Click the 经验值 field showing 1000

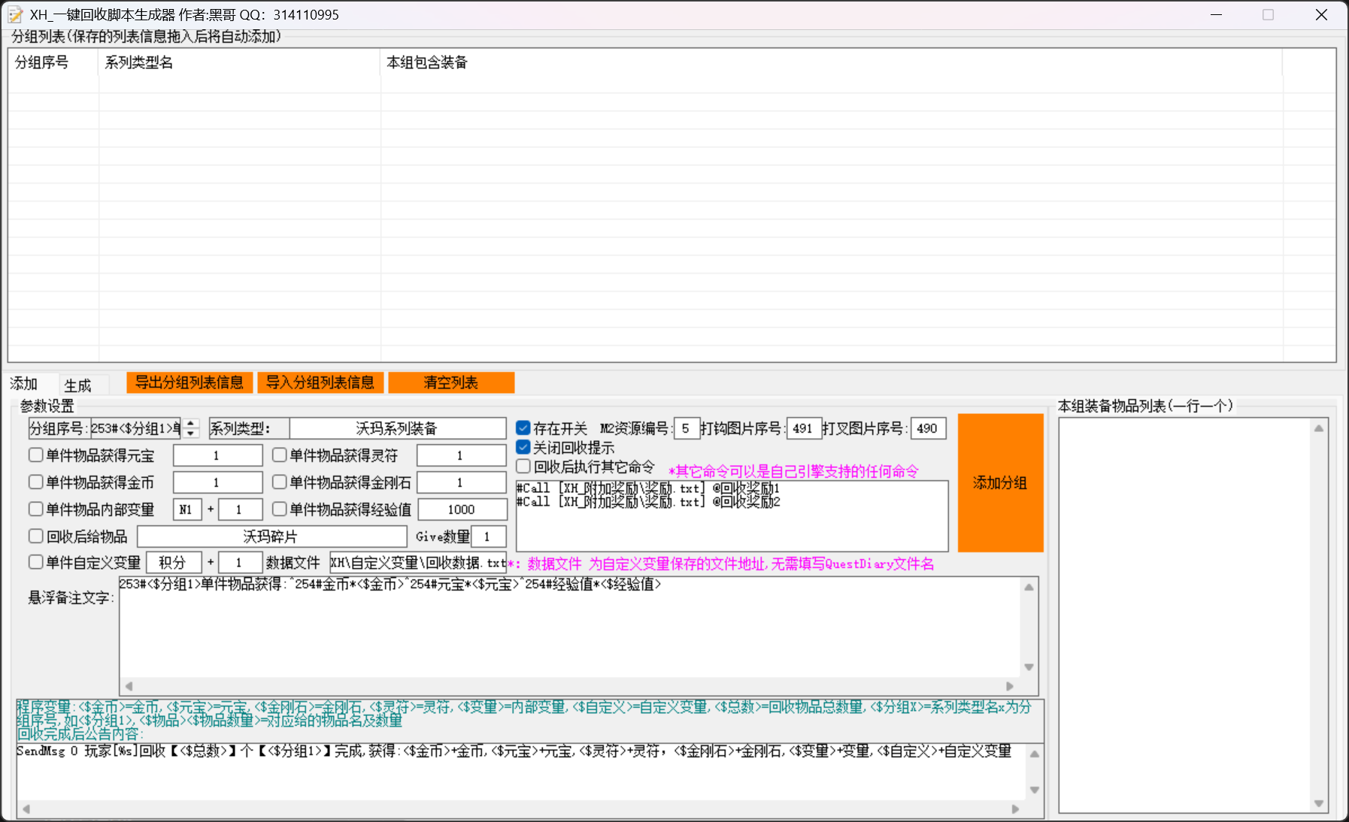point(462,509)
